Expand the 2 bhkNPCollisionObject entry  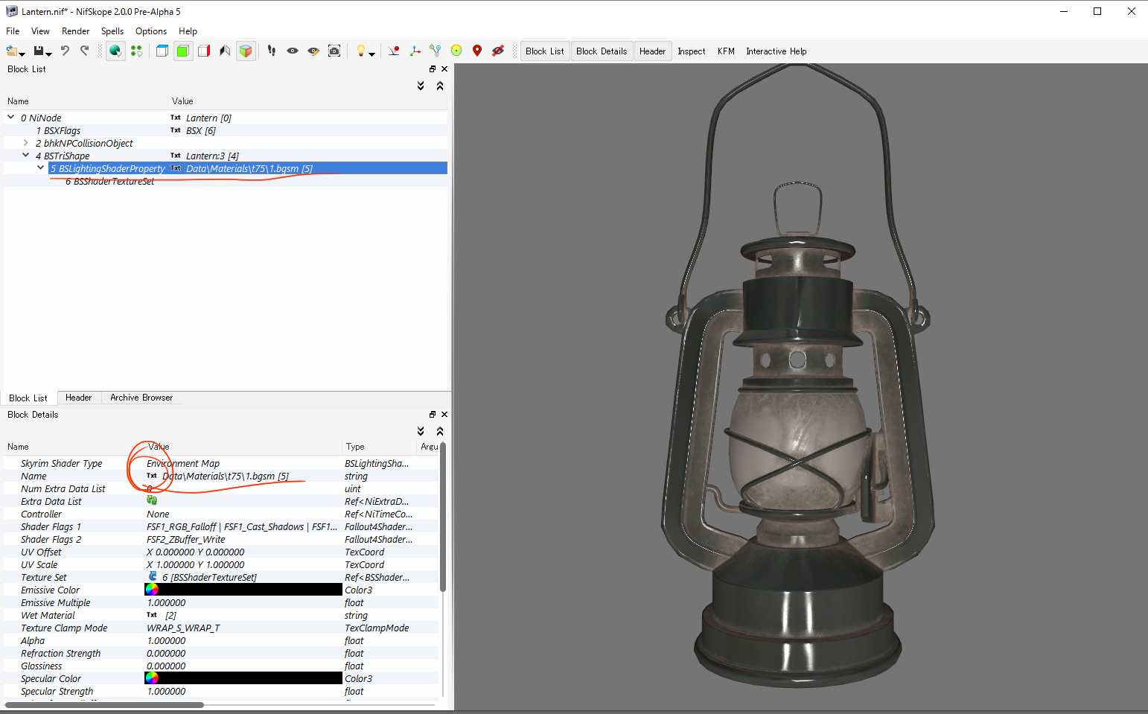(x=25, y=143)
